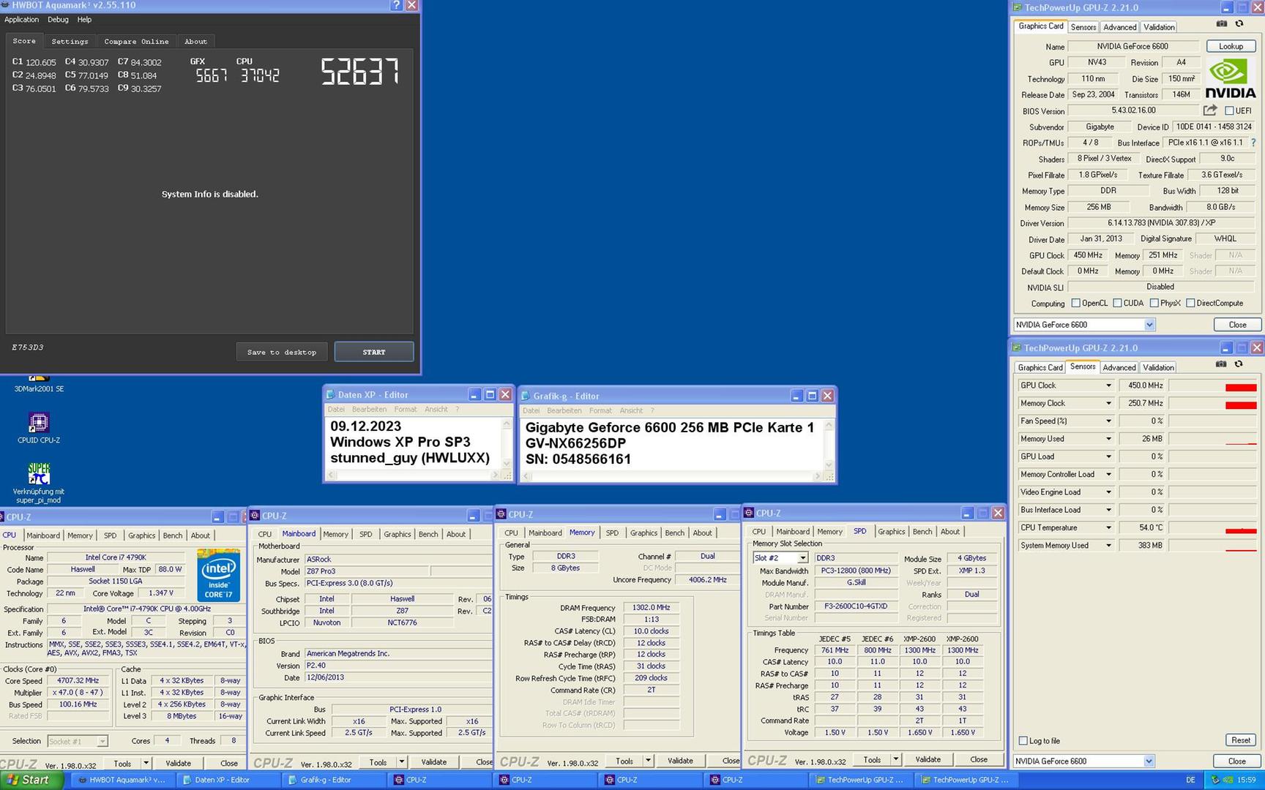This screenshot has width=1265, height=790.
Task: Click the HWBOT Aquamark title bar icon
Action: click(x=5, y=5)
